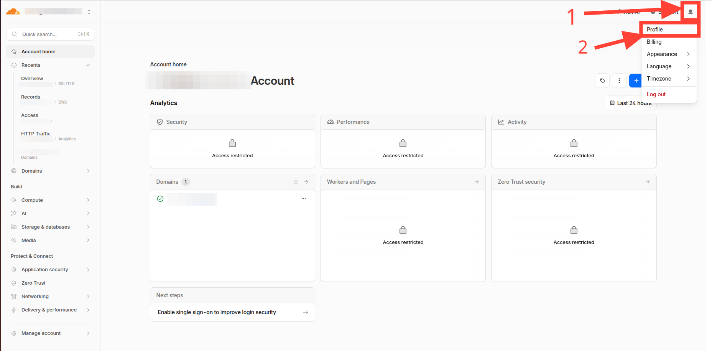Click the Cloudflare logo icon
712x351 pixels.
coord(13,12)
